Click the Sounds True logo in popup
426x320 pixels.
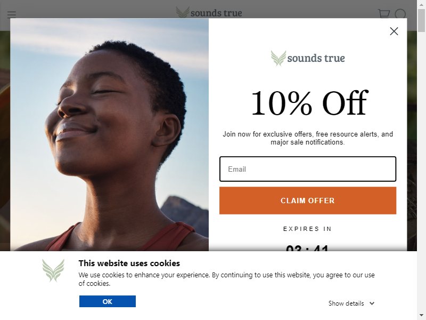[308, 58]
